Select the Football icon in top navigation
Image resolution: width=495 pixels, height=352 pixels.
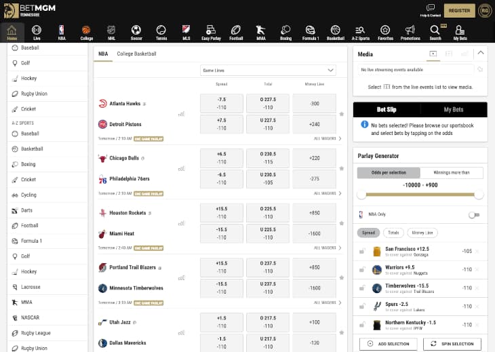click(236, 33)
